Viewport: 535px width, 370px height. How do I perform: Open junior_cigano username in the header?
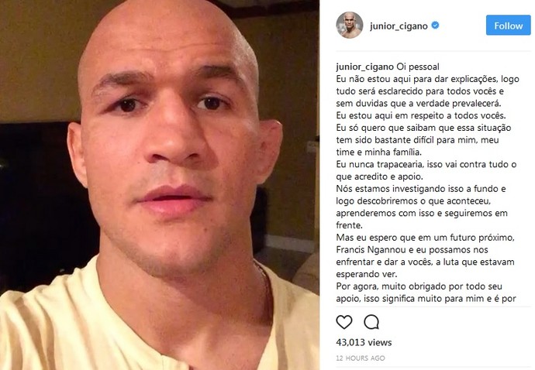pyautogui.click(x=399, y=26)
